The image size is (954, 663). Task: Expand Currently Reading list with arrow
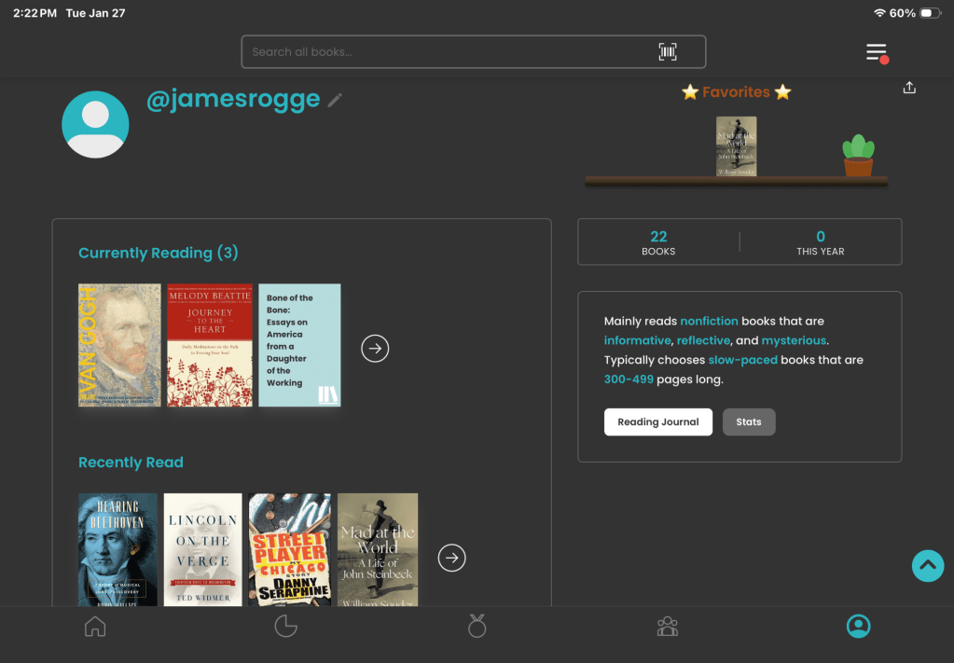point(375,349)
